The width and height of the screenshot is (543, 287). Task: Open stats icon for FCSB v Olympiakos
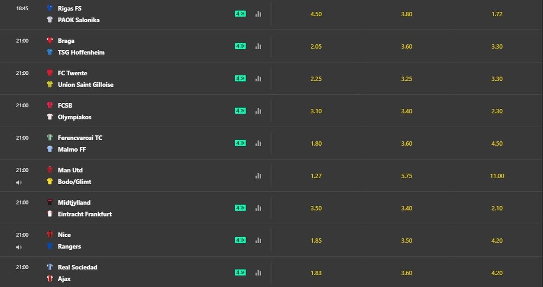(258, 111)
